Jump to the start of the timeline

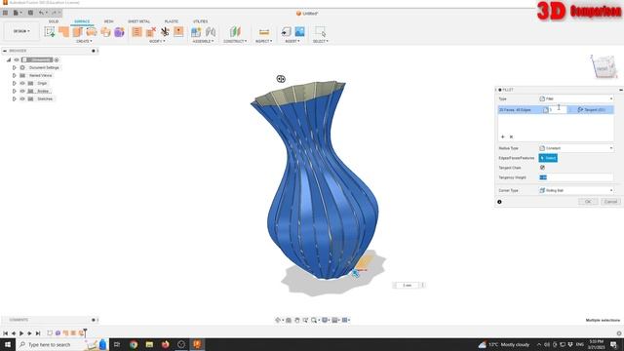click(x=5, y=333)
